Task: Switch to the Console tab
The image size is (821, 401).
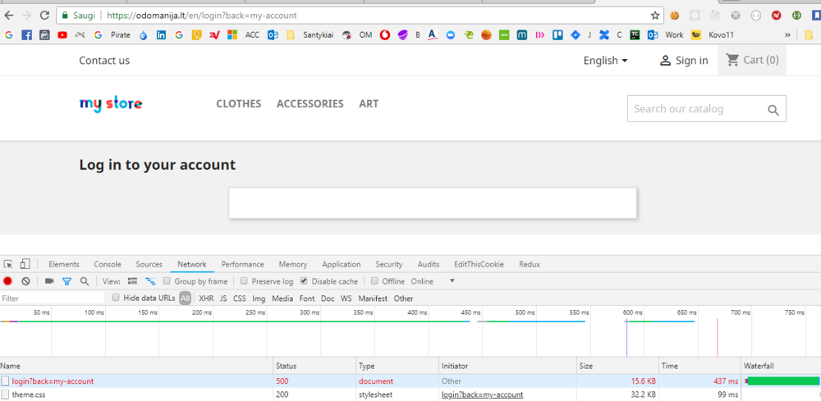Action: click(x=108, y=264)
